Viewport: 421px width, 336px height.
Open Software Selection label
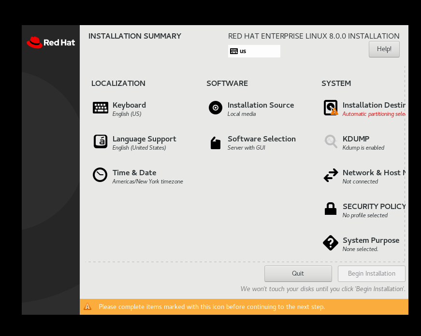[261, 139]
